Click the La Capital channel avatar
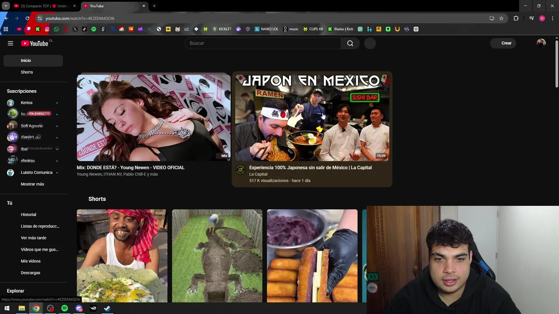Viewport: 559px width, 314px height. pos(241,170)
